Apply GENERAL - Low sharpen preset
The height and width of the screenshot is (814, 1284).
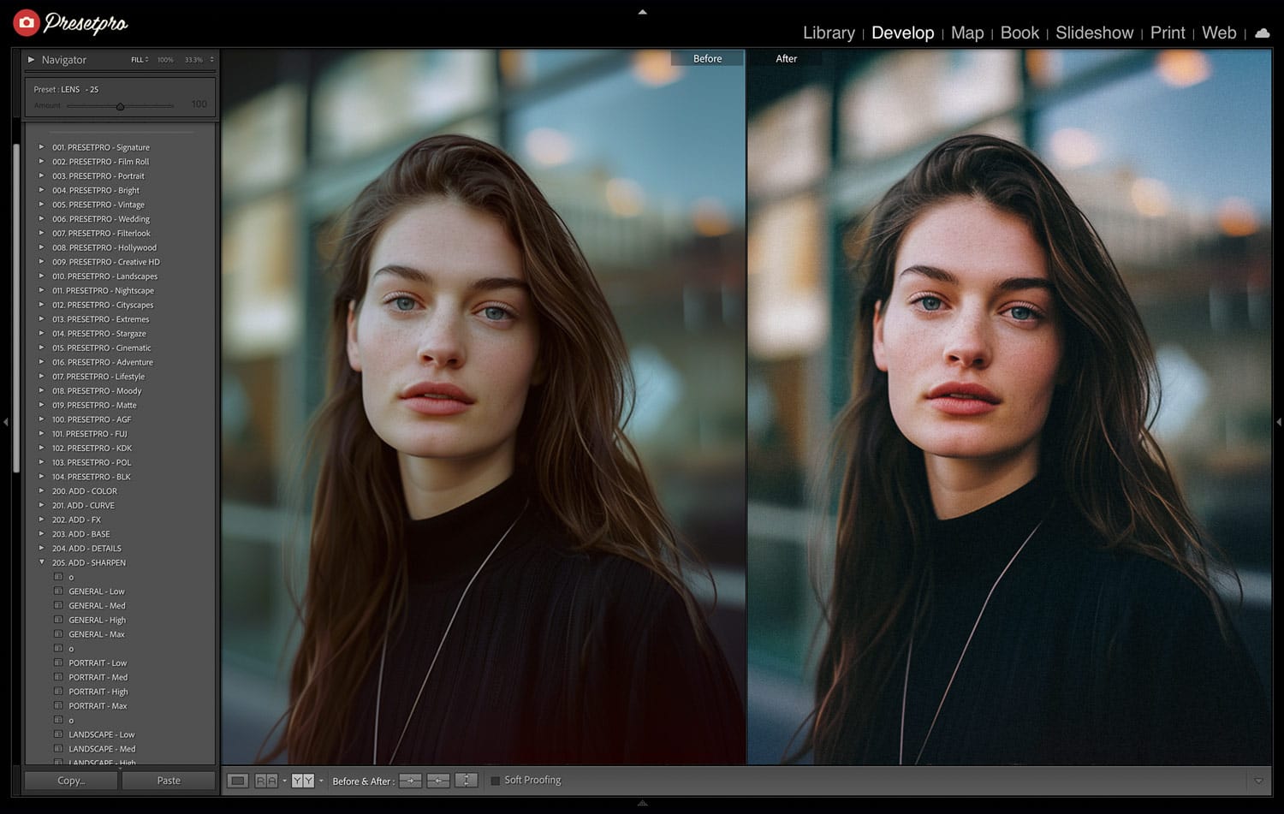pos(97,591)
